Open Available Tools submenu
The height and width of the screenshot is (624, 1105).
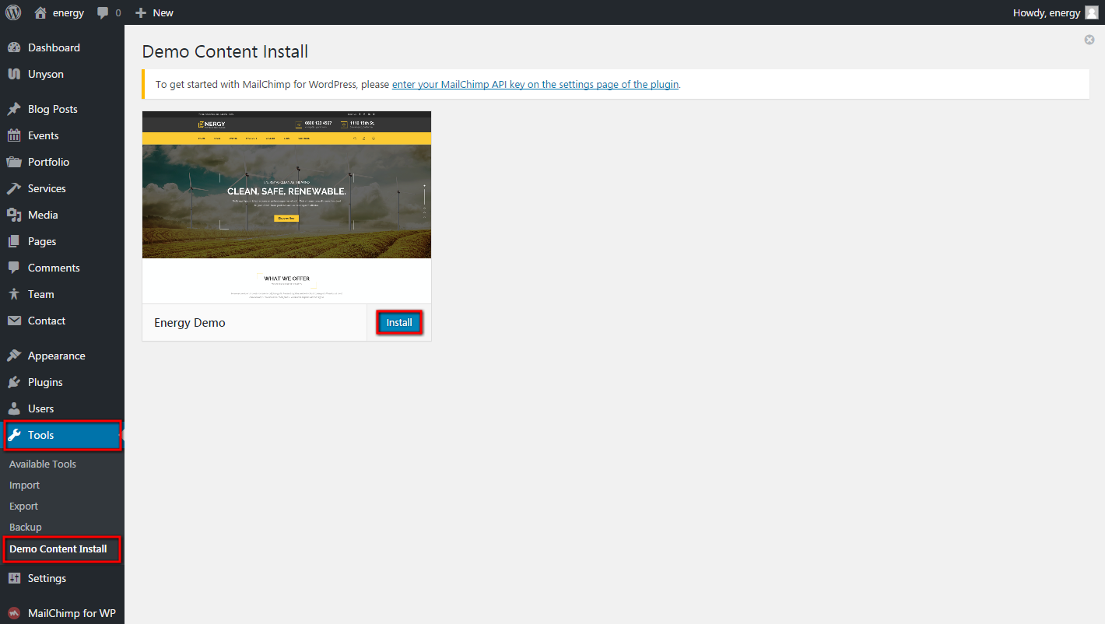43,464
